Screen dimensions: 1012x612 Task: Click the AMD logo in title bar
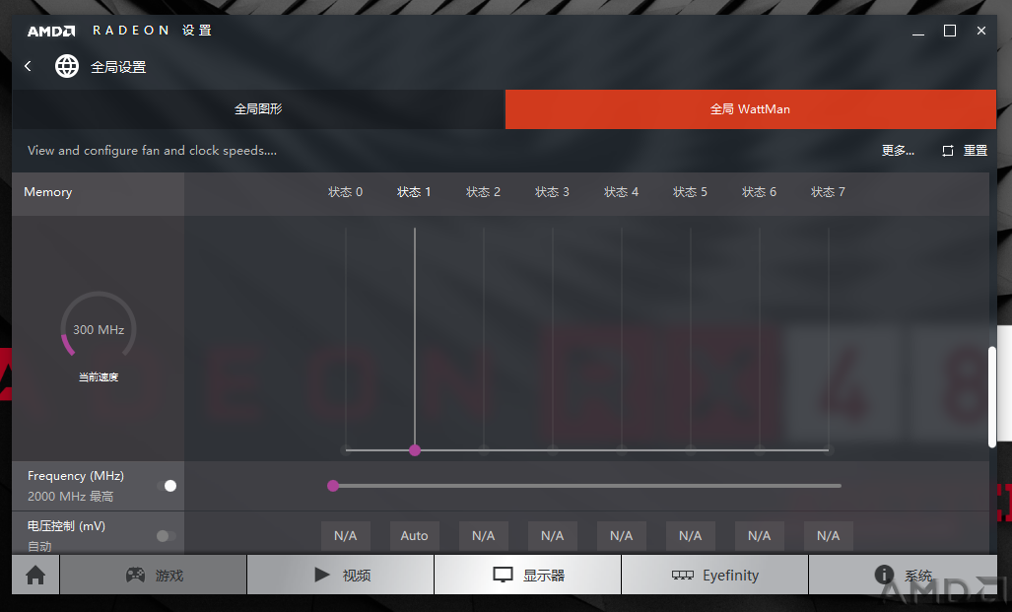(x=51, y=31)
